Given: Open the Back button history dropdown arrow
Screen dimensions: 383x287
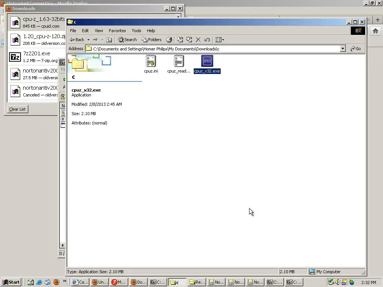Looking at the screenshot, I should 88,40.
